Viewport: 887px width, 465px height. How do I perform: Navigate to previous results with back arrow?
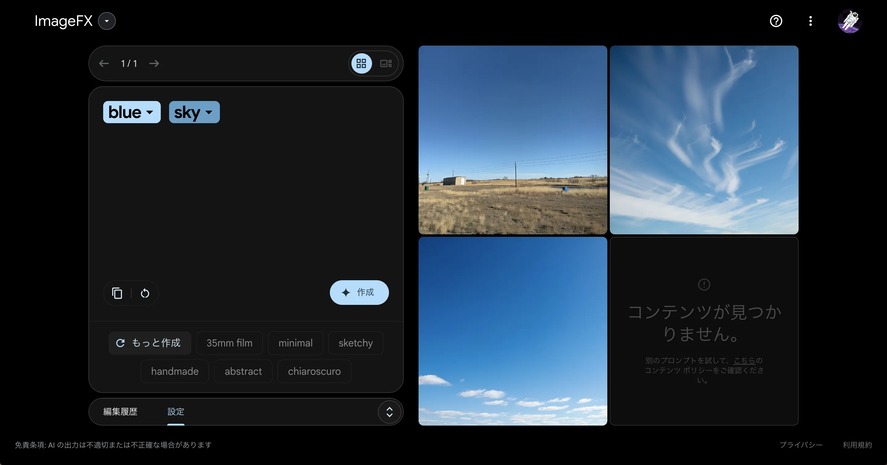point(104,63)
